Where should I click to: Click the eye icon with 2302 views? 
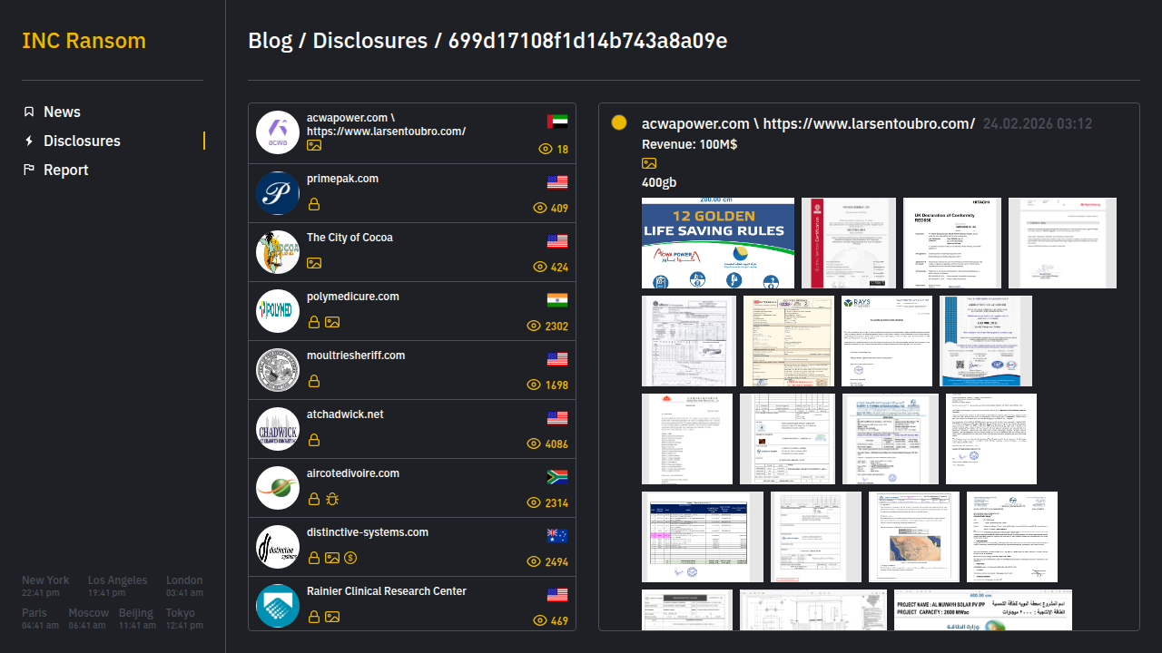[534, 326]
